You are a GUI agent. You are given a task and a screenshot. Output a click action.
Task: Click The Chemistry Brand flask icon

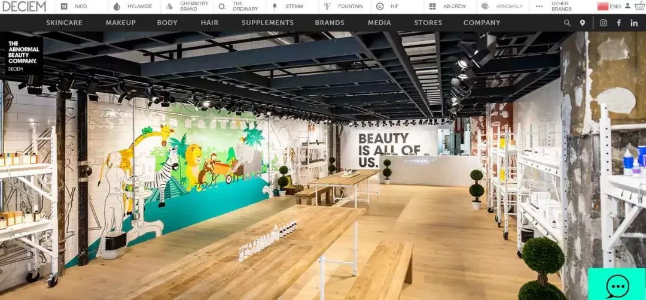[169, 6]
